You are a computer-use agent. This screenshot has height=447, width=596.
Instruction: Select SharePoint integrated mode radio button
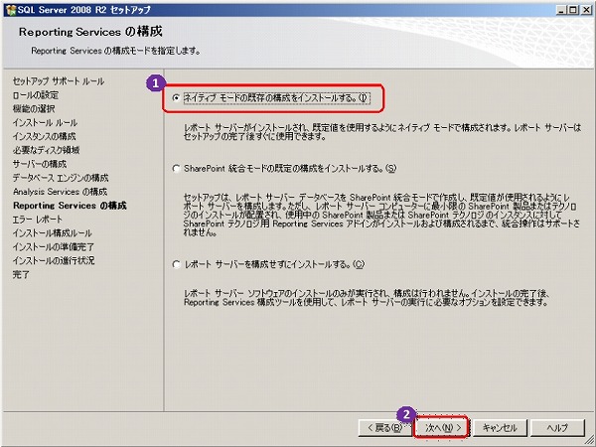pyautogui.click(x=176, y=169)
